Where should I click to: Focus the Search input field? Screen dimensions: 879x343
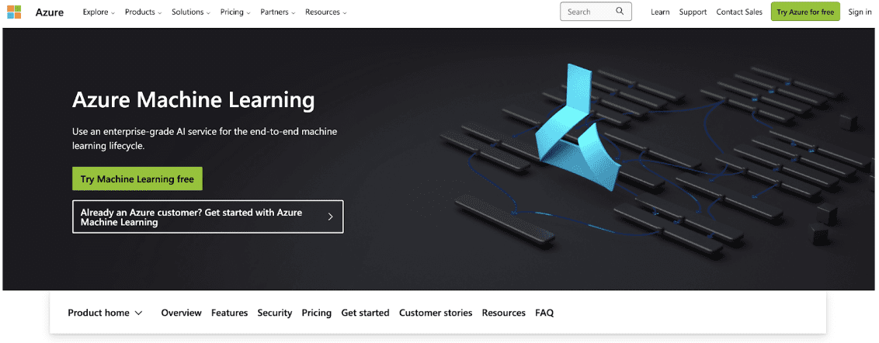pyautogui.click(x=588, y=12)
